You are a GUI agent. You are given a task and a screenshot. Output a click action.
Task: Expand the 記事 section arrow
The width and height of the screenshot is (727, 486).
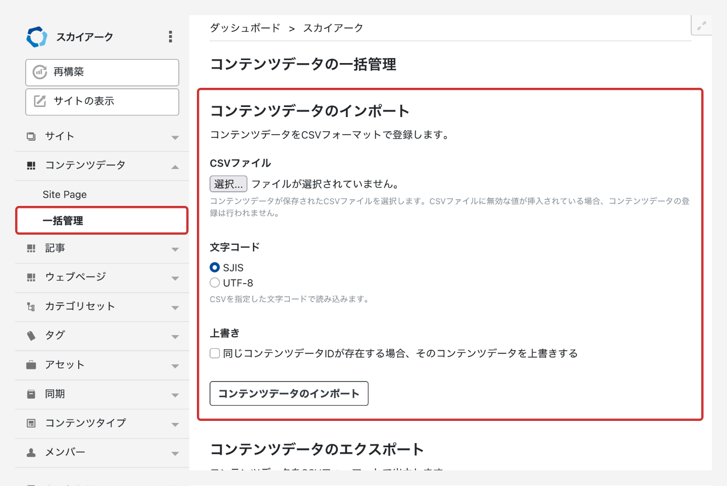175,249
